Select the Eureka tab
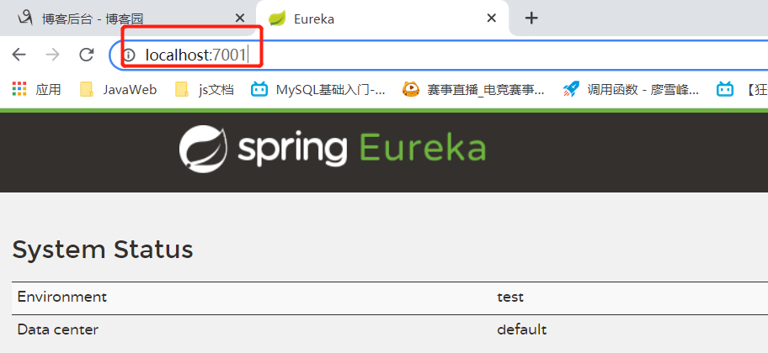 (x=382, y=18)
